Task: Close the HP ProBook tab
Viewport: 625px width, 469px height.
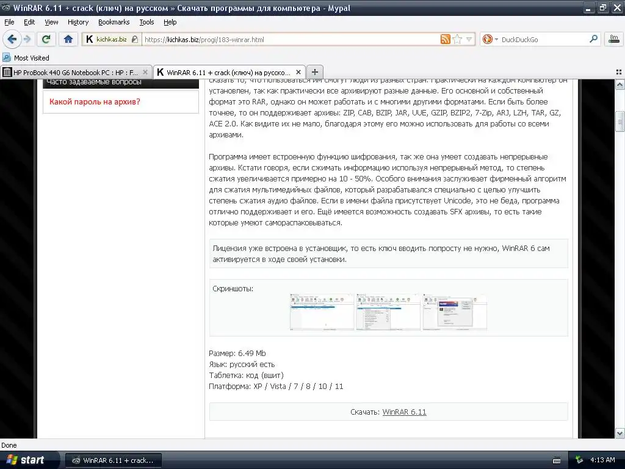Action: [x=145, y=72]
